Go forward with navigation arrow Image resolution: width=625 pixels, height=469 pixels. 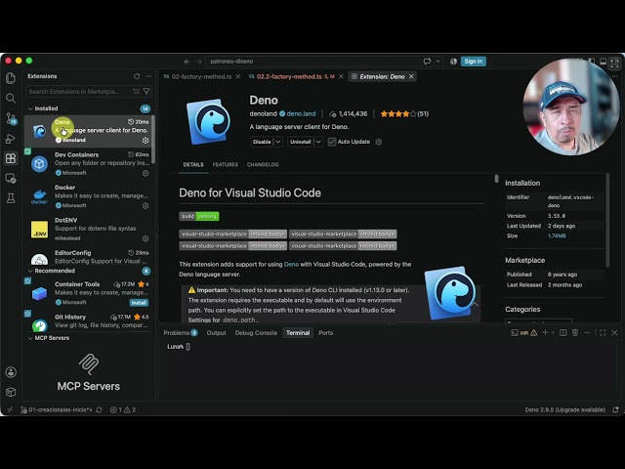tap(198, 62)
